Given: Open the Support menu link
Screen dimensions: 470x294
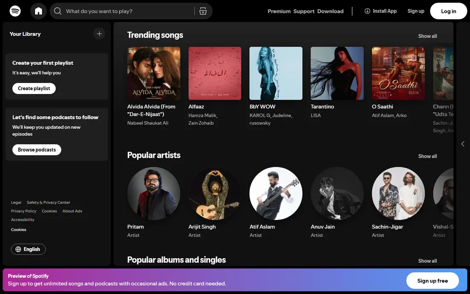Looking at the screenshot, I should coord(304,11).
